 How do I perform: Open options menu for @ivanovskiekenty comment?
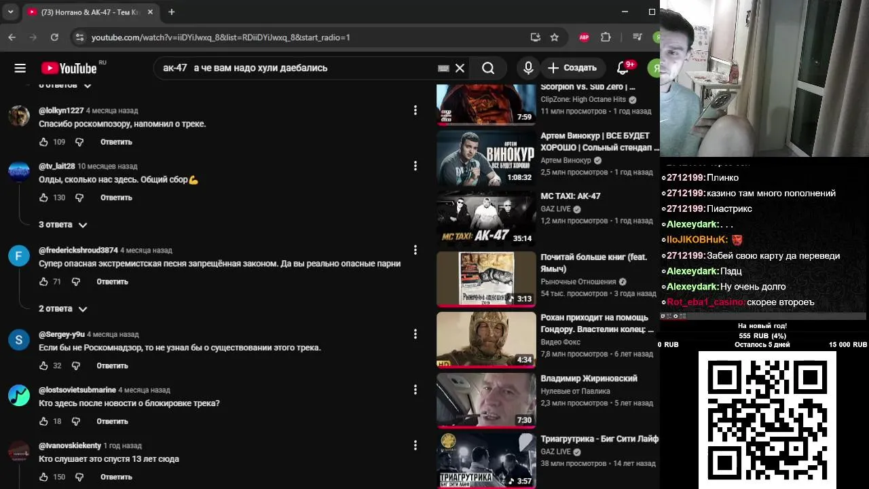(415, 446)
